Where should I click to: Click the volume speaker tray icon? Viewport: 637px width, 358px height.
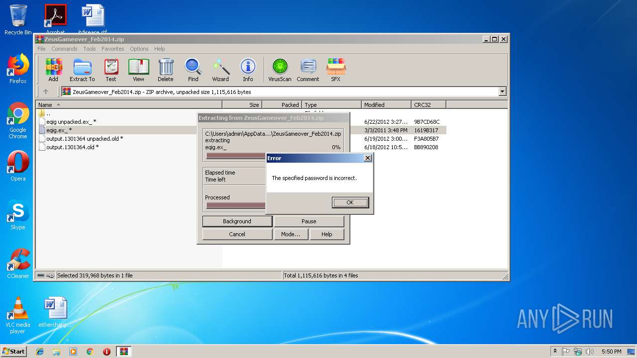pyautogui.click(x=589, y=352)
